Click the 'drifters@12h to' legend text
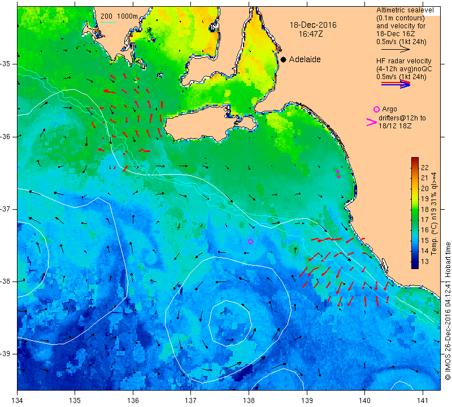The image size is (452, 407). click(402, 118)
